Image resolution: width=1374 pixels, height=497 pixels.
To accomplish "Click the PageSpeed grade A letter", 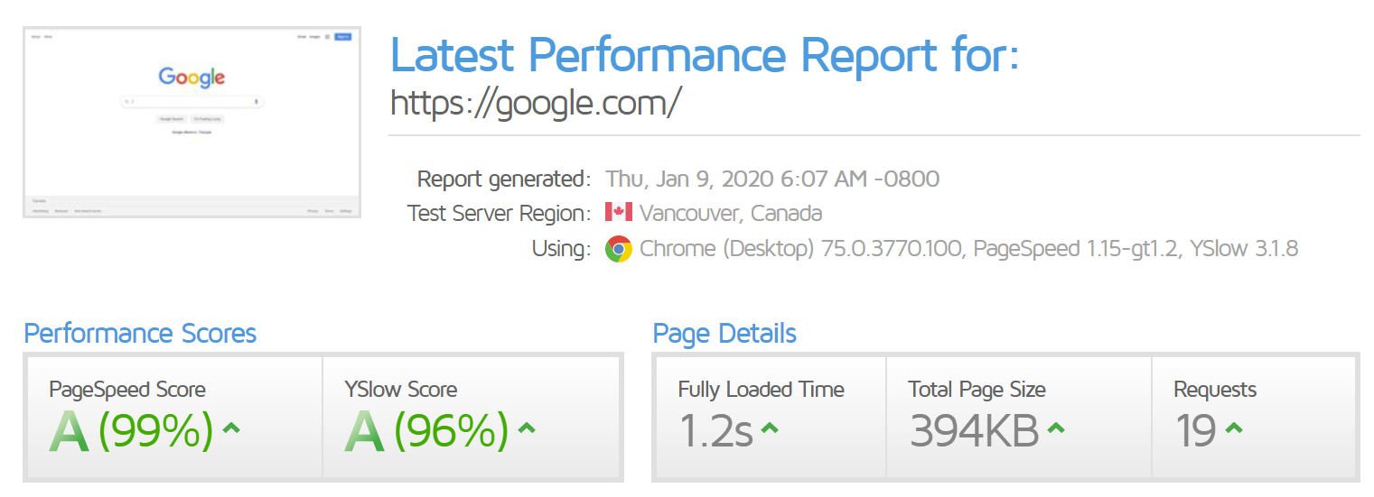I will [x=69, y=431].
